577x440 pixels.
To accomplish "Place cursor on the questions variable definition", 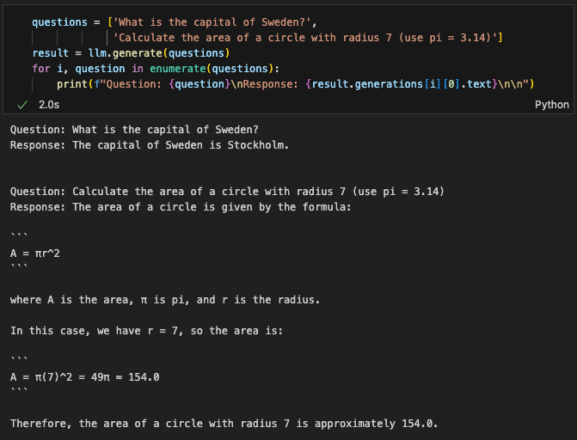I will (59, 22).
